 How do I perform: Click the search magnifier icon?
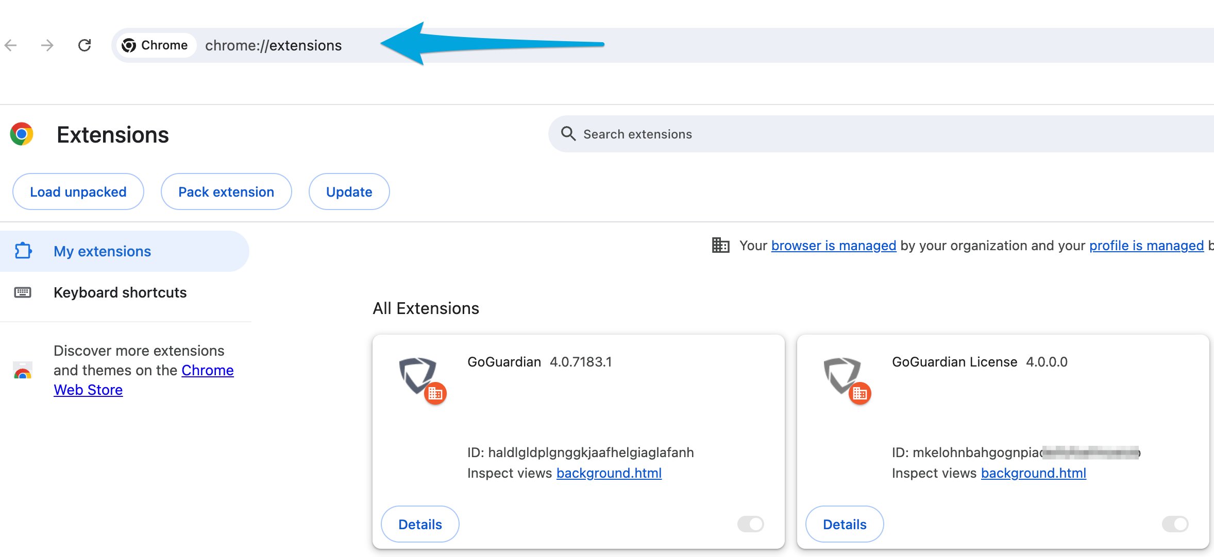tap(568, 134)
